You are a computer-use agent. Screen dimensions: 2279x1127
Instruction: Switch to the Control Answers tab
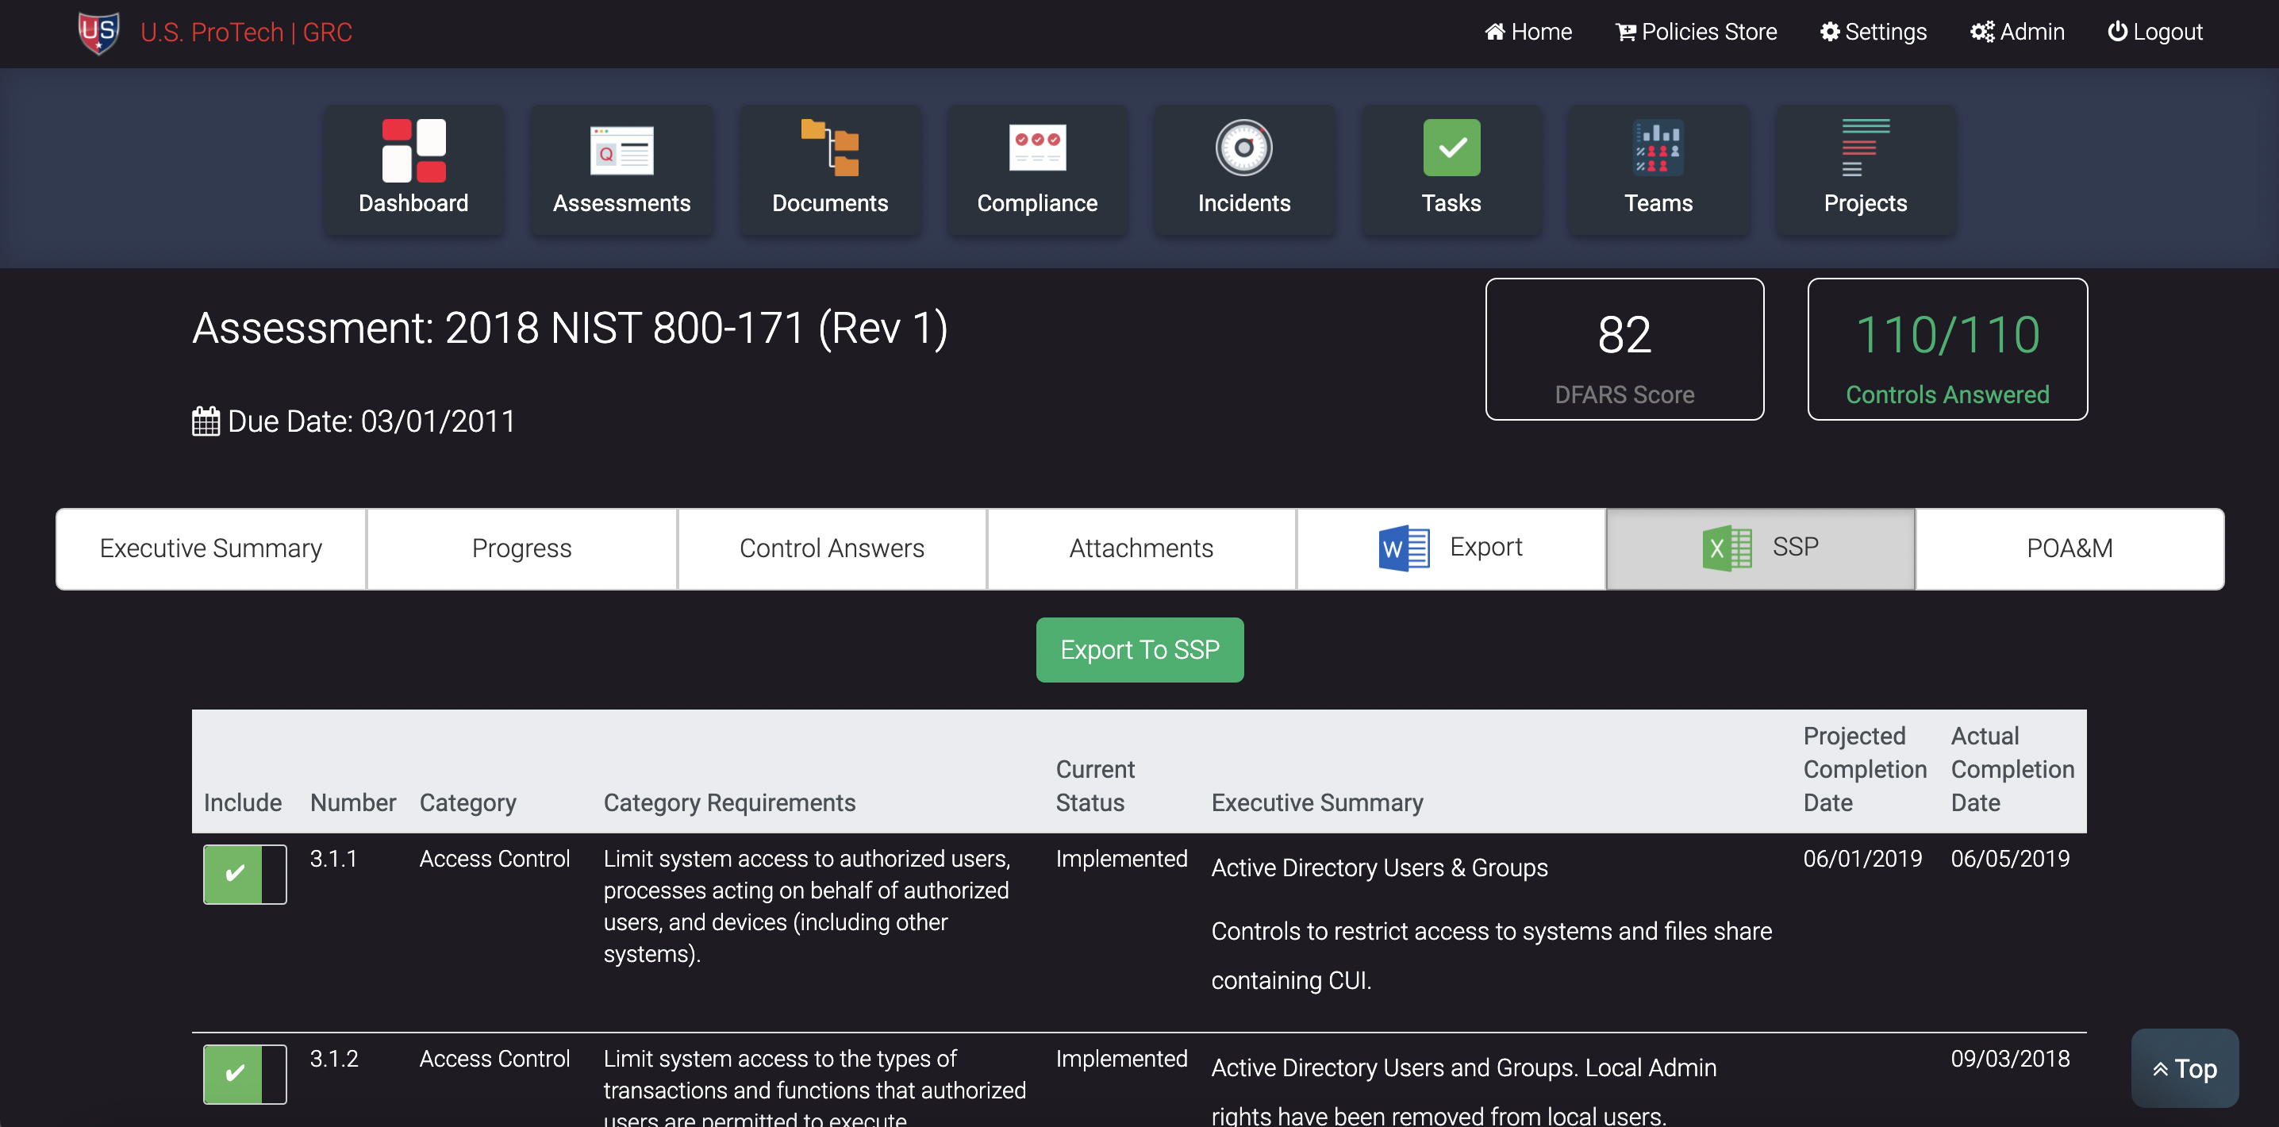(x=832, y=548)
